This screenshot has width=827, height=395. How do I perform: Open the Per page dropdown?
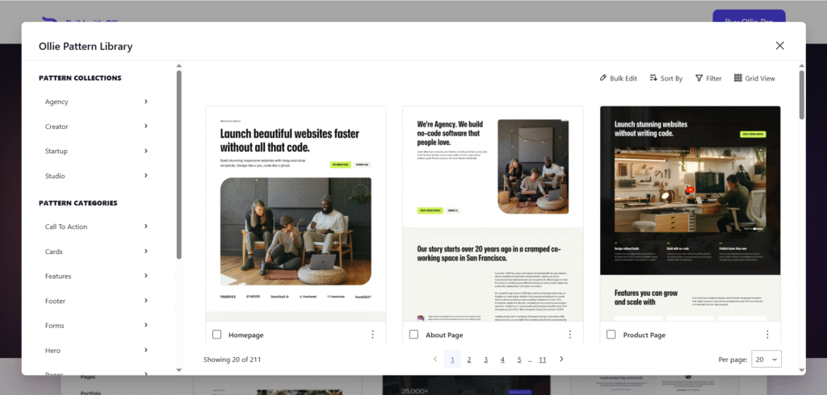[x=766, y=360]
